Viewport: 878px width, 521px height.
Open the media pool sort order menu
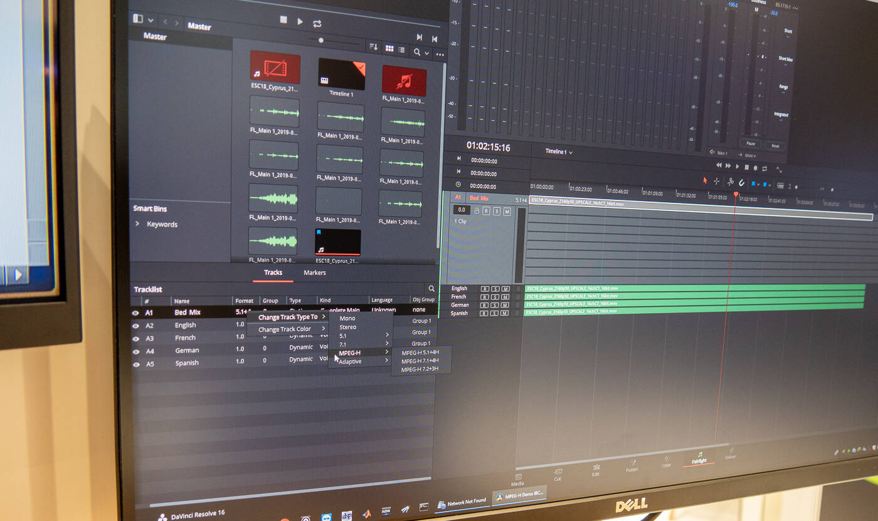tap(373, 47)
